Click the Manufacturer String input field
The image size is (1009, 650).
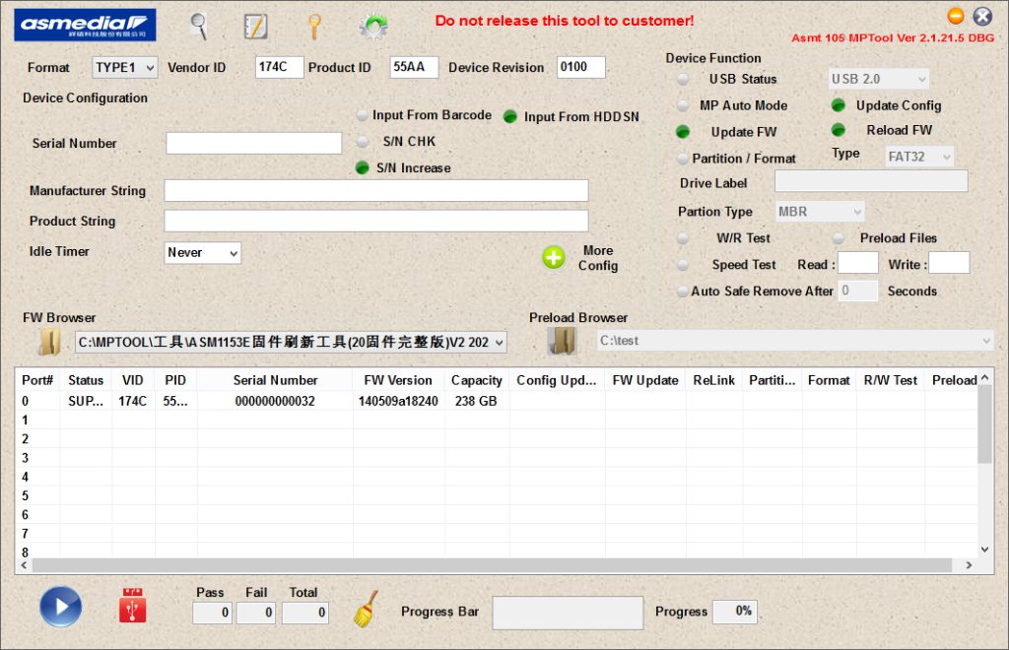pyautogui.click(x=375, y=191)
